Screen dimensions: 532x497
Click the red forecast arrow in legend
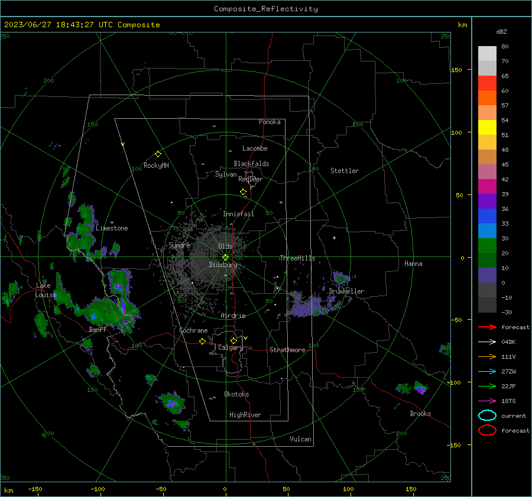(x=487, y=327)
